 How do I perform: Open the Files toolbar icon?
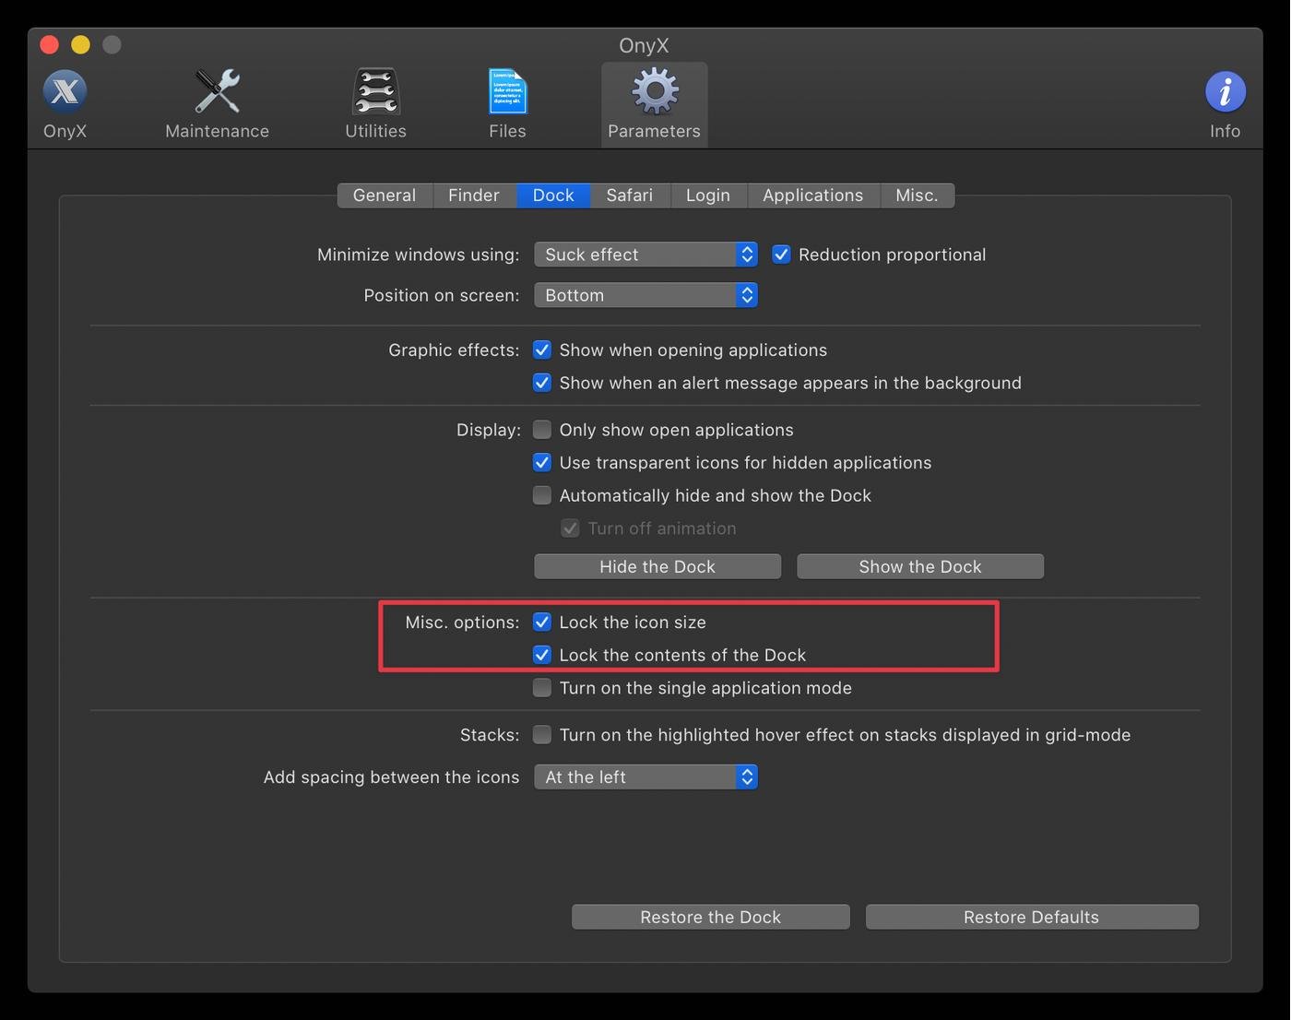click(x=507, y=92)
